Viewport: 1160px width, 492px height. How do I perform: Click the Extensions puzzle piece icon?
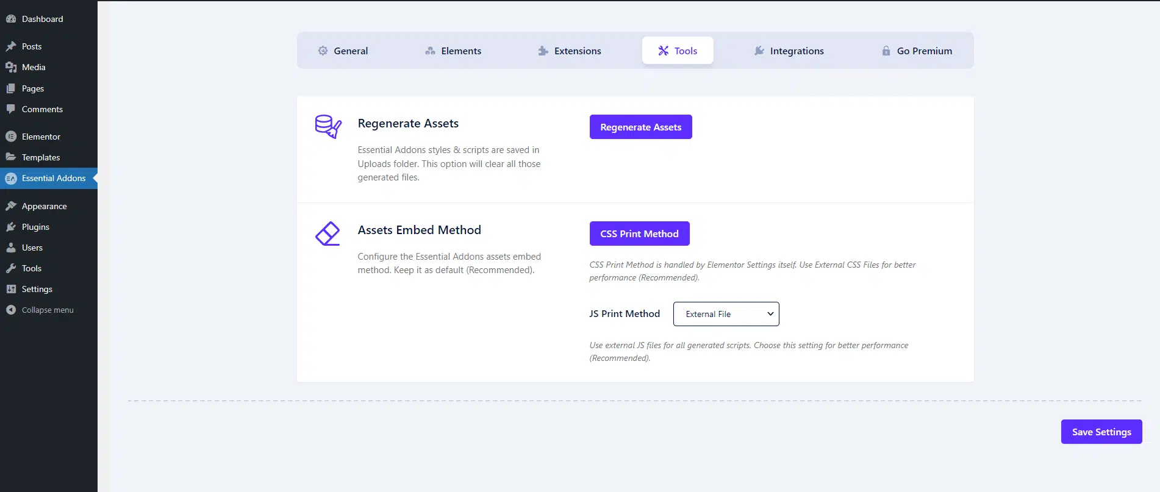pyautogui.click(x=543, y=51)
